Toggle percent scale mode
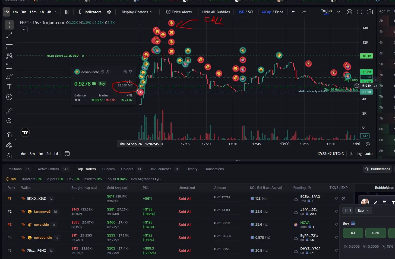This screenshot has width=395, height=259. pyautogui.click(x=351, y=154)
